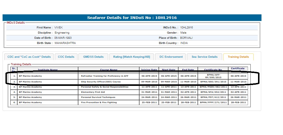This screenshot has width=283, height=135.
Task: Click certificate number BPMA/SSO/391/2015
Action: 213,82
